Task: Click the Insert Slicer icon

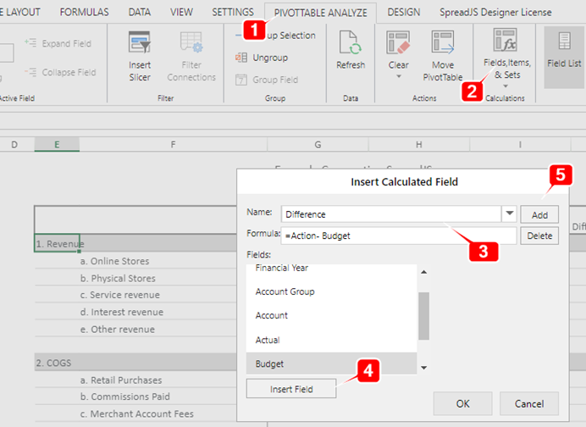Action: click(x=140, y=42)
